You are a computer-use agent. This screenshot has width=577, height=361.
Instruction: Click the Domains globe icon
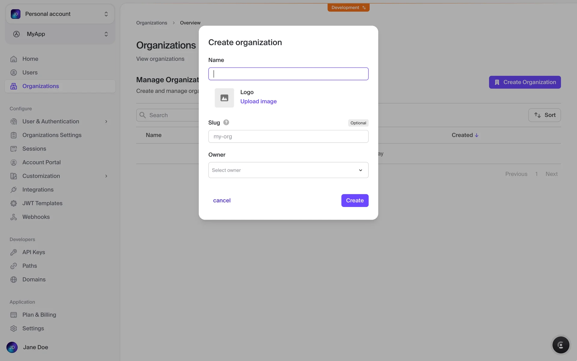click(x=14, y=279)
